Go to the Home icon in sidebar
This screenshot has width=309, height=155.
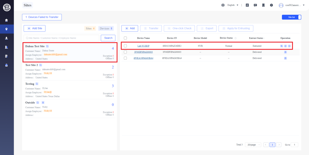tap(6, 20)
